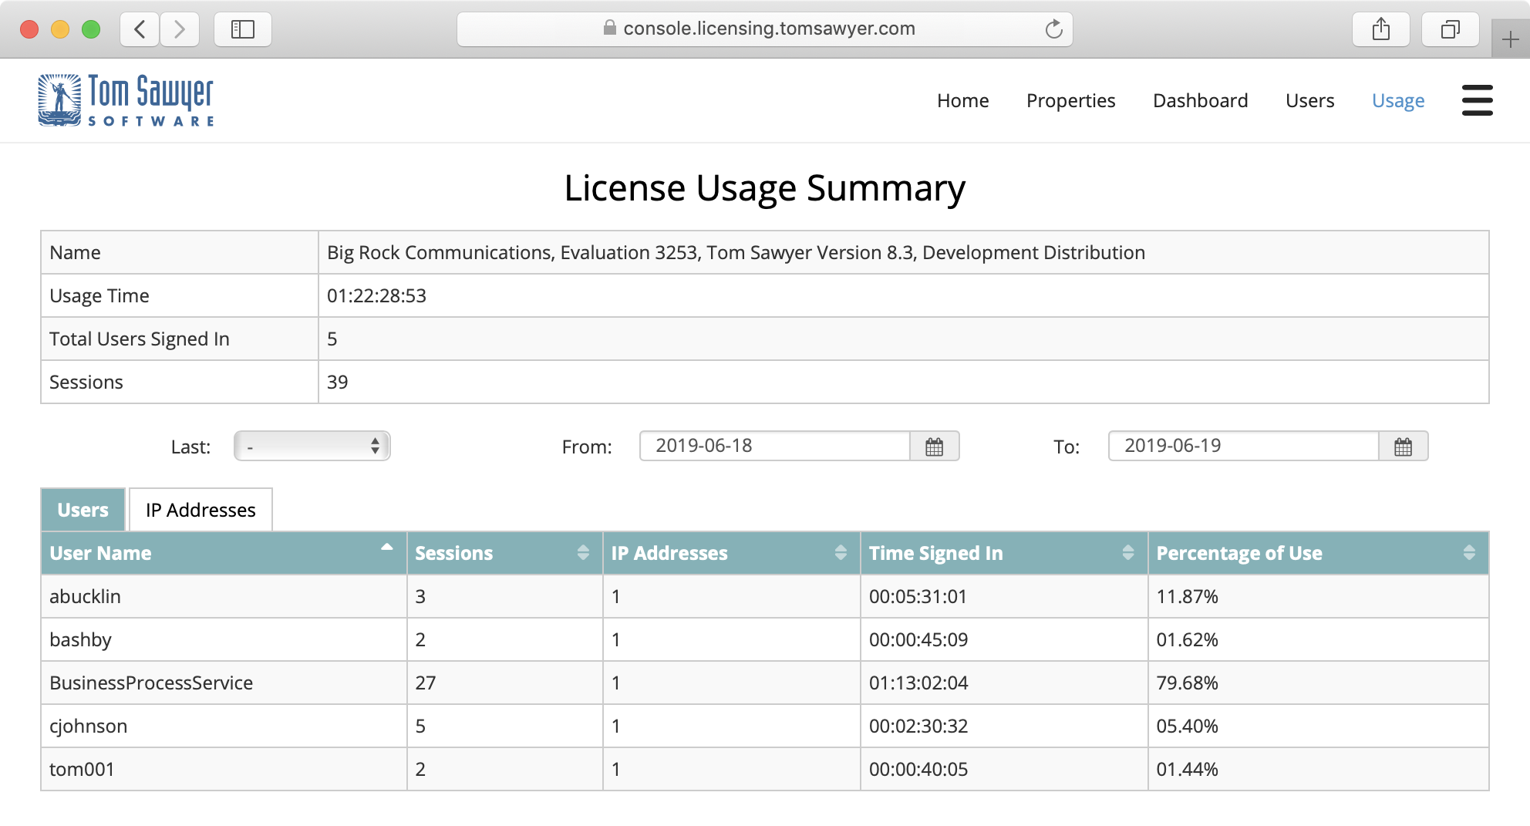Click the address bar URL
Image resolution: width=1530 pixels, height=826 pixels.
pos(769,29)
